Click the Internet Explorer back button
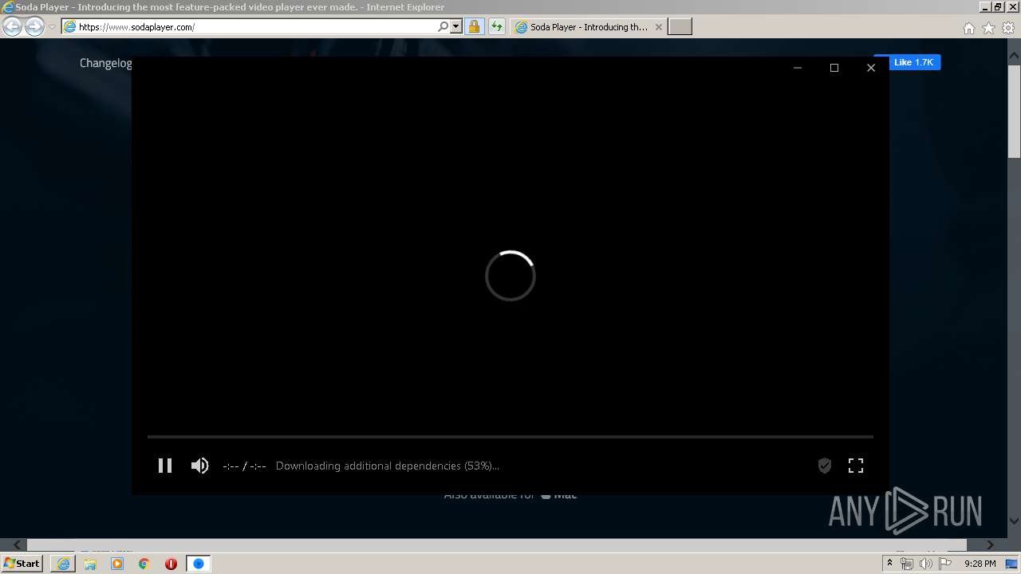This screenshot has height=574, width=1021. [13, 26]
